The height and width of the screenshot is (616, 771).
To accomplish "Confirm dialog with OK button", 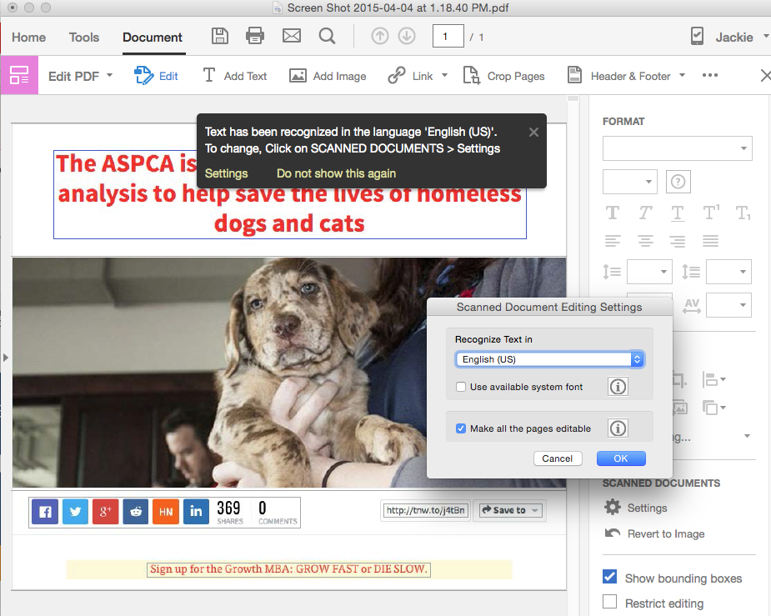I will (x=620, y=458).
